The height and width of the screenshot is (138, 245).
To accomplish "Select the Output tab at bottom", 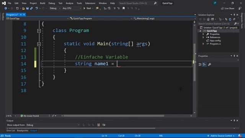I will tap(34, 130).
